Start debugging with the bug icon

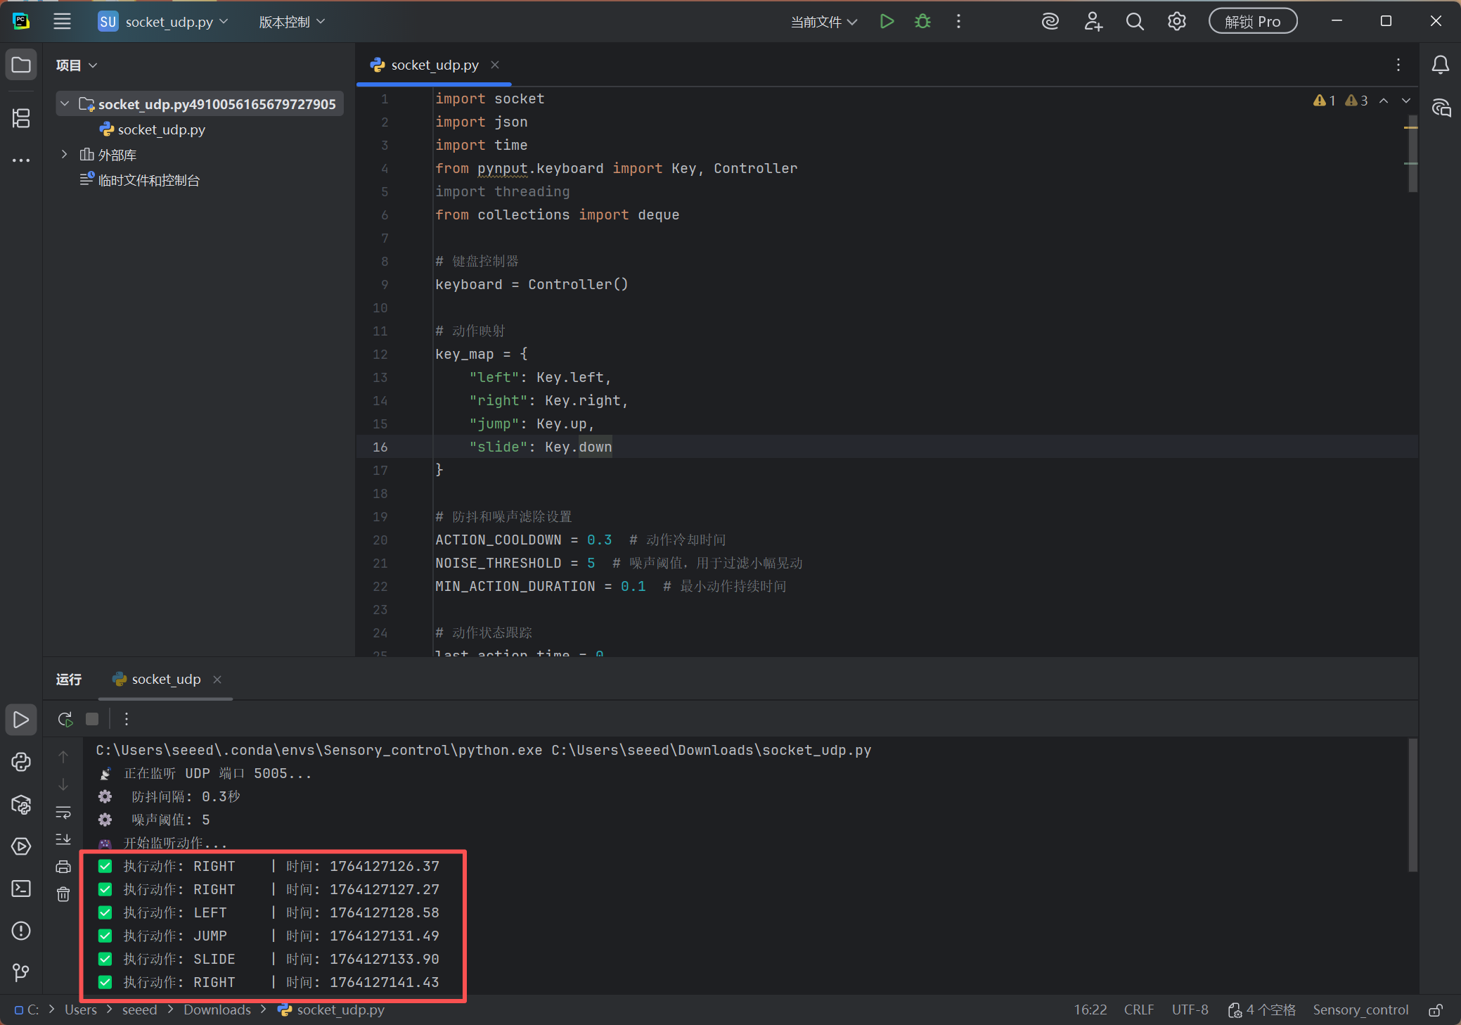click(922, 21)
